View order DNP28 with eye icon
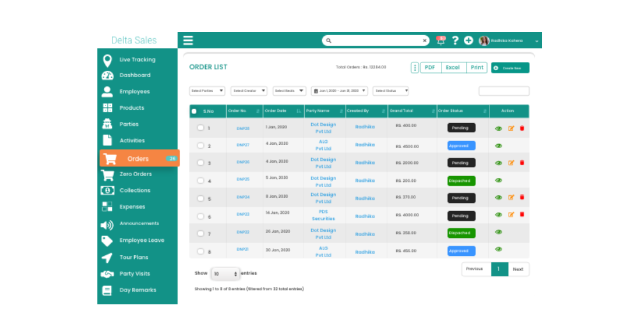Image resolution: width=639 pixels, height=319 pixels. point(498,128)
